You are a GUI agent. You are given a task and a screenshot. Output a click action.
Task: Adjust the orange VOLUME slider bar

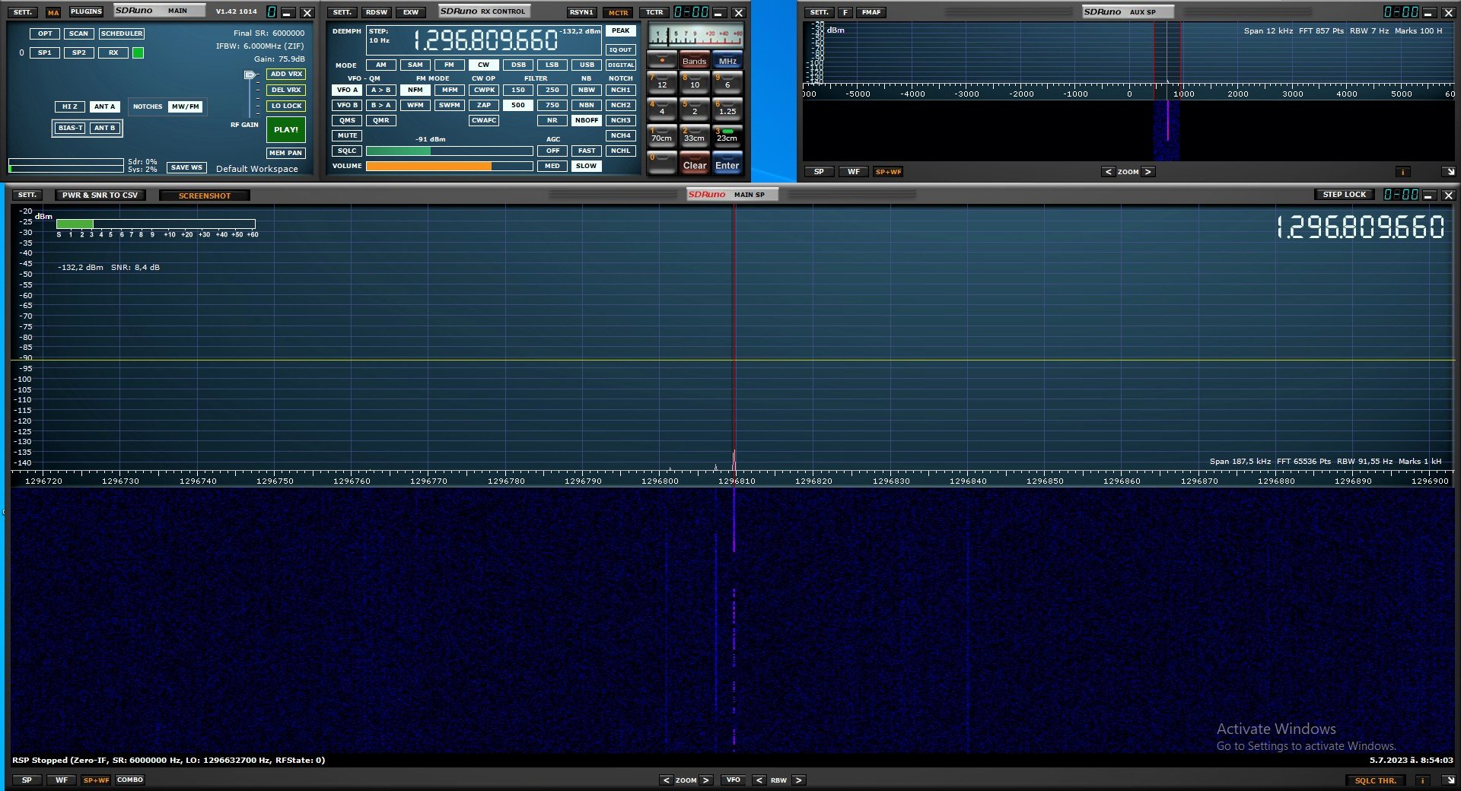click(449, 166)
